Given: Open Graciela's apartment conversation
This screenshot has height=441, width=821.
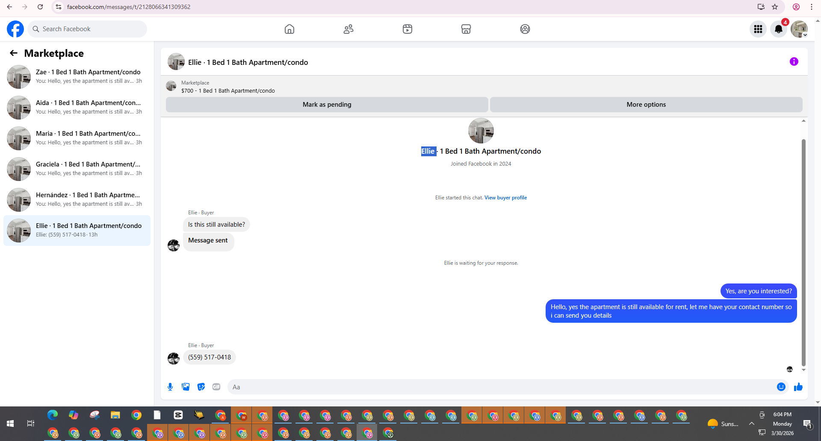Looking at the screenshot, I should click(x=77, y=169).
